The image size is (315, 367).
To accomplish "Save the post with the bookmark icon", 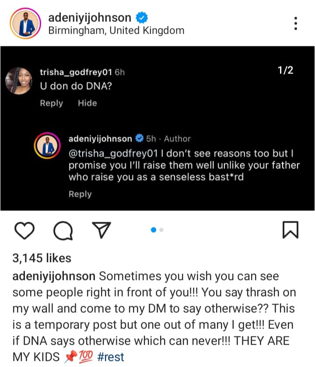I will pos(290,230).
